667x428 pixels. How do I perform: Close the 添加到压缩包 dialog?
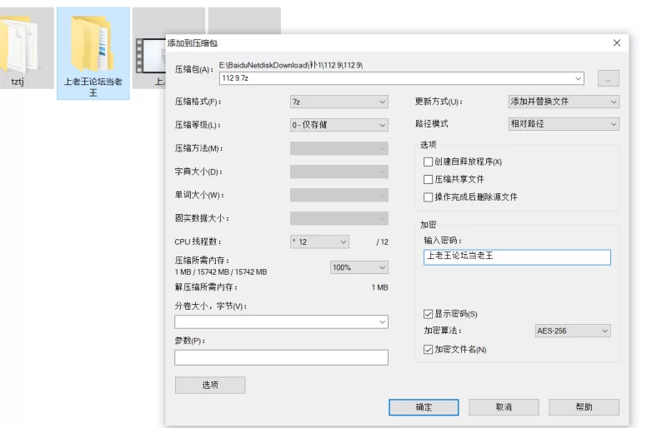click(x=617, y=43)
